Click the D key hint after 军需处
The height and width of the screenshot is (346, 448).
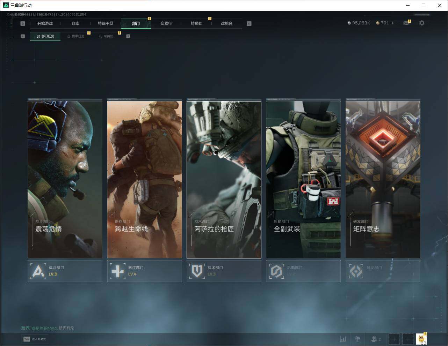point(128,36)
